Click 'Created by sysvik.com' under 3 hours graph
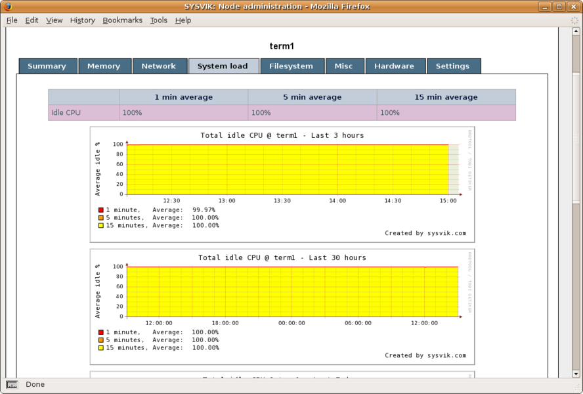583x394 pixels. point(425,233)
